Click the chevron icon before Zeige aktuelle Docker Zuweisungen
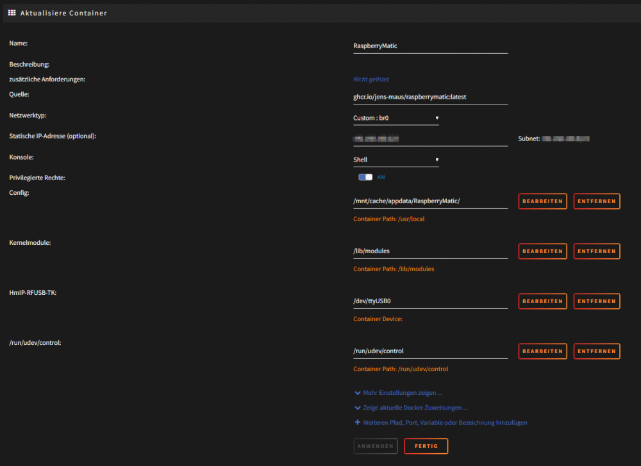 357,408
